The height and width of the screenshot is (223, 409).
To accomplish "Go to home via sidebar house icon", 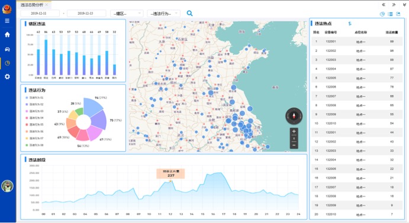I will coord(7,35).
